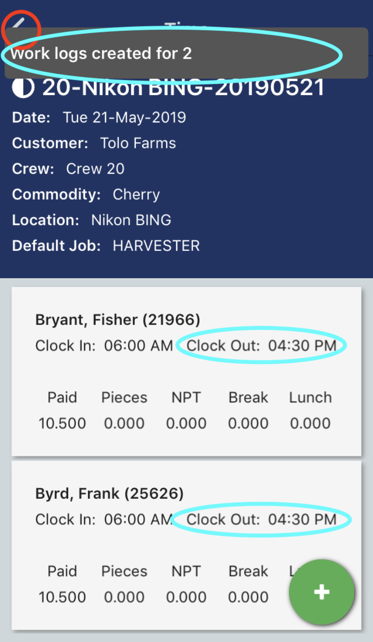Tap the Date Tue 21-May-2019 row
373x642 pixels.
[x=99, y=118]
